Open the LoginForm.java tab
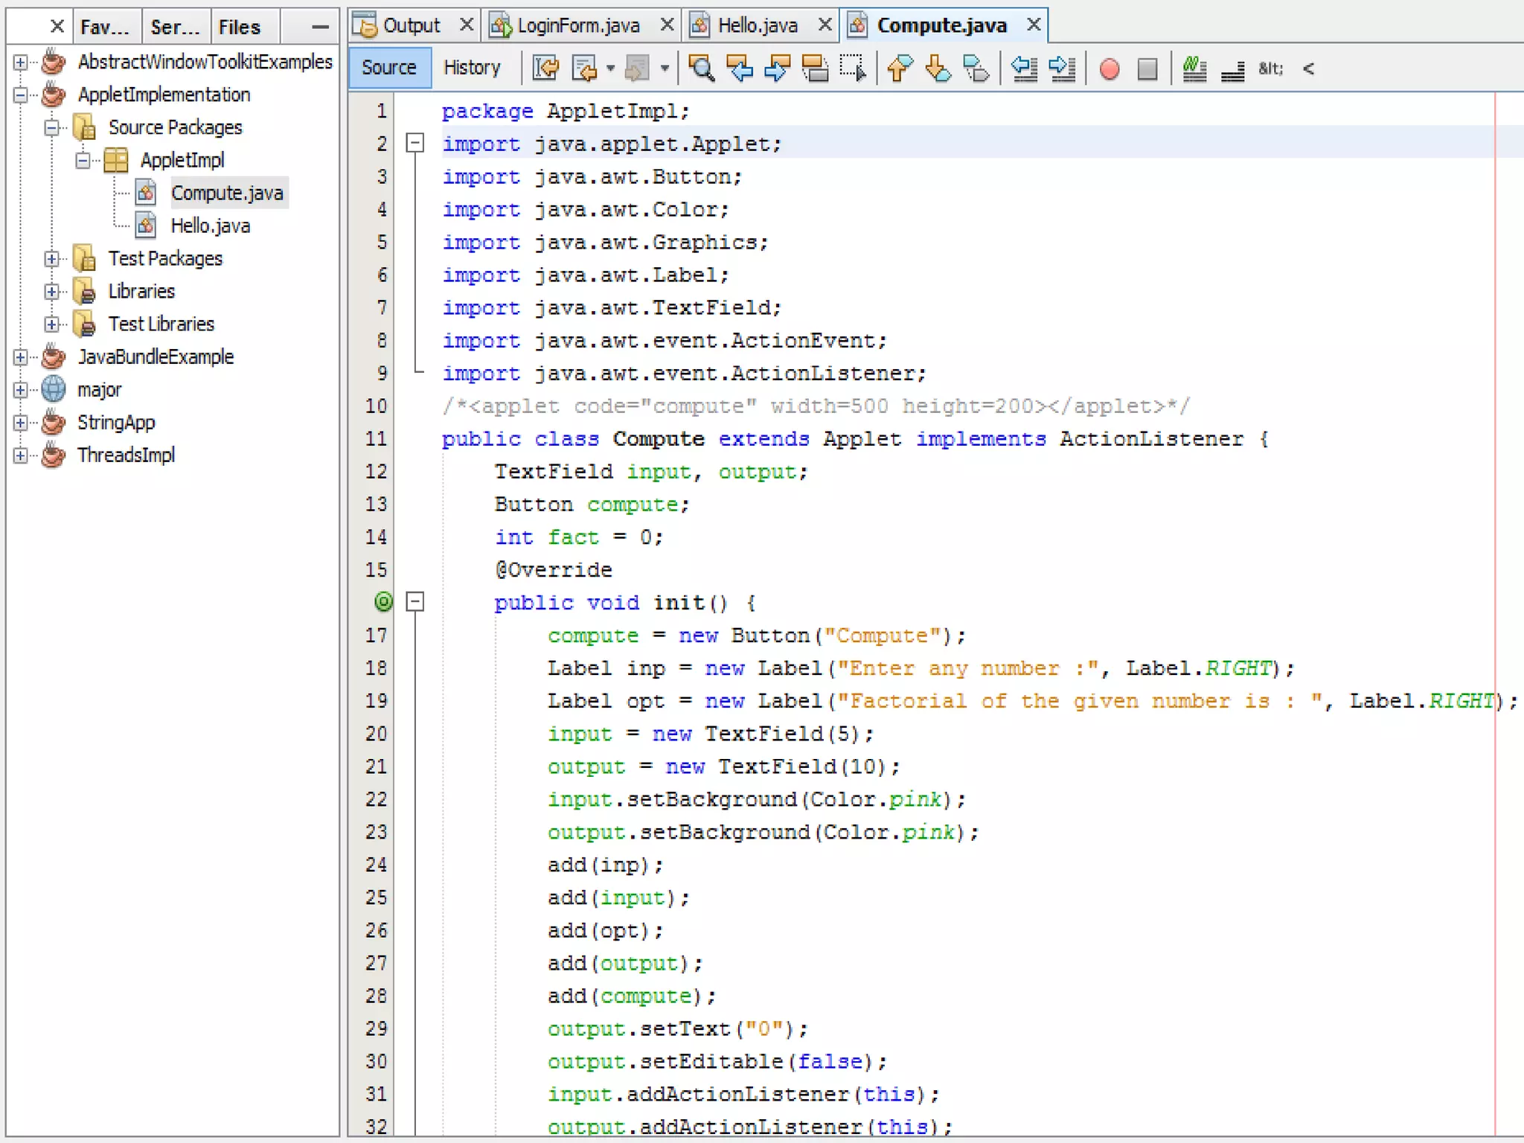The image size is (1524, 1143). 577,26
